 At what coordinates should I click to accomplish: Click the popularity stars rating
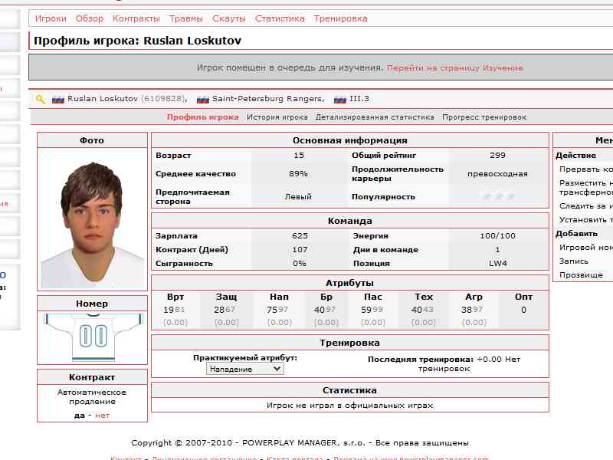498,197
